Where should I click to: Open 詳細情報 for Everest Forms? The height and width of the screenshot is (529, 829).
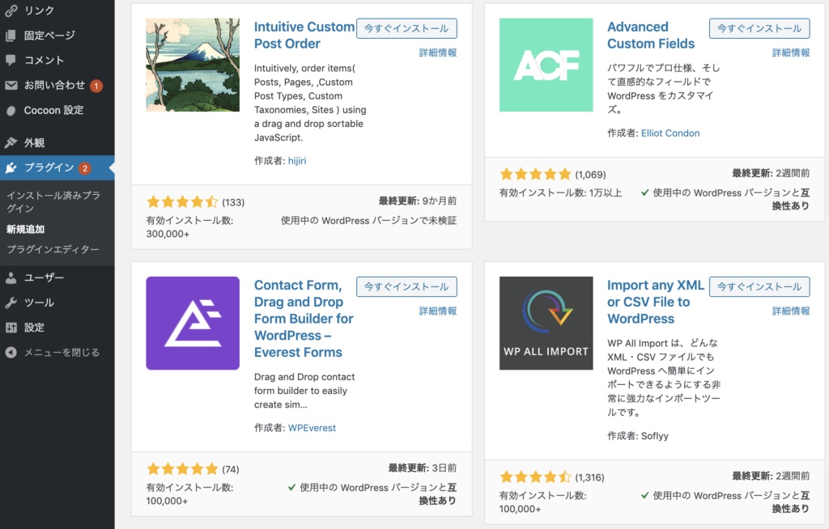point(438,311)
